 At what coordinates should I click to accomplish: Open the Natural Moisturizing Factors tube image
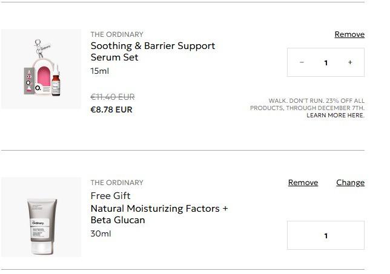[41, 217]
